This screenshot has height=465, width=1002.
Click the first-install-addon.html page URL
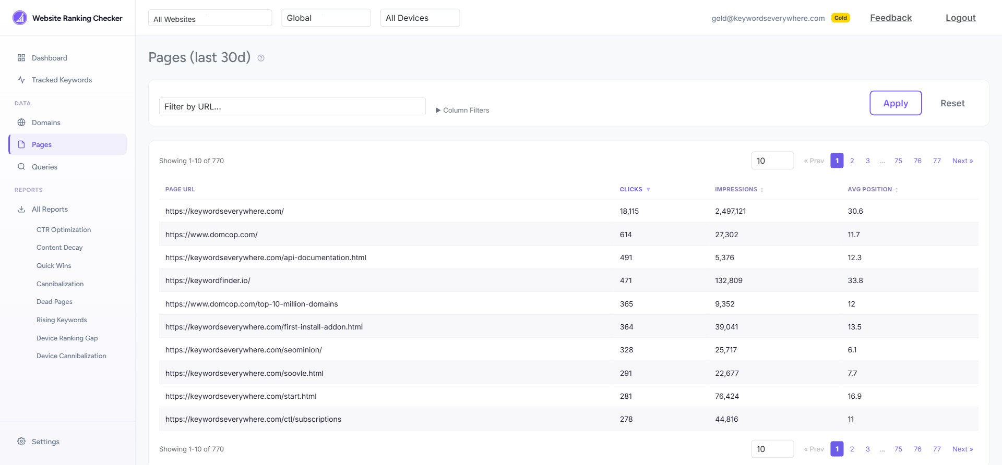point(264,327)
